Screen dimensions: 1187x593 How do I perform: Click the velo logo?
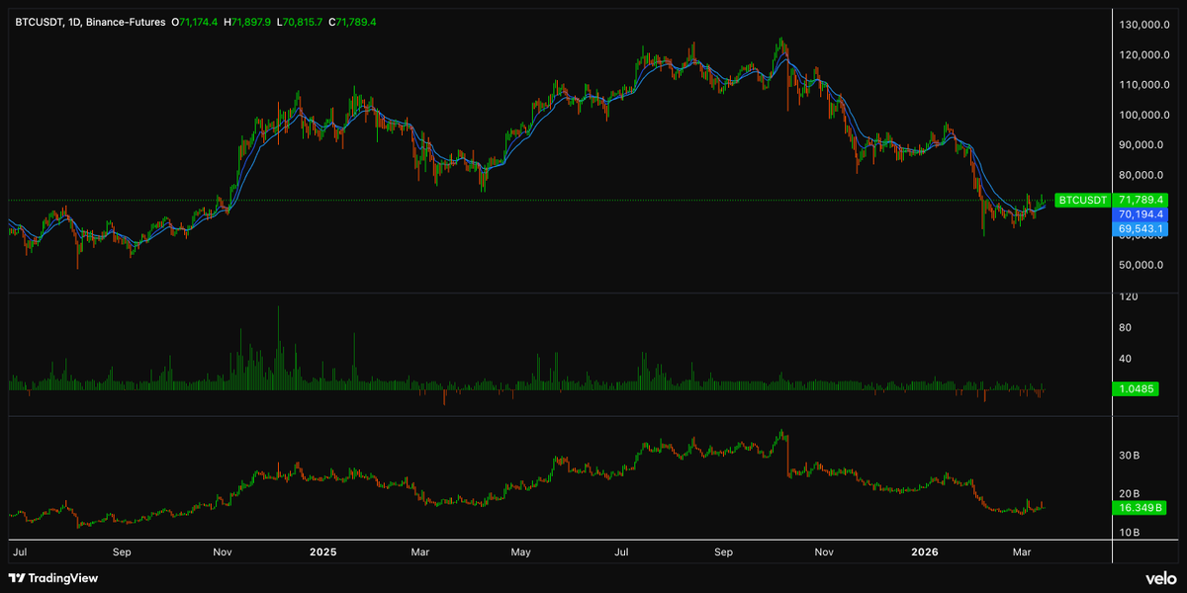[1161, 577]
